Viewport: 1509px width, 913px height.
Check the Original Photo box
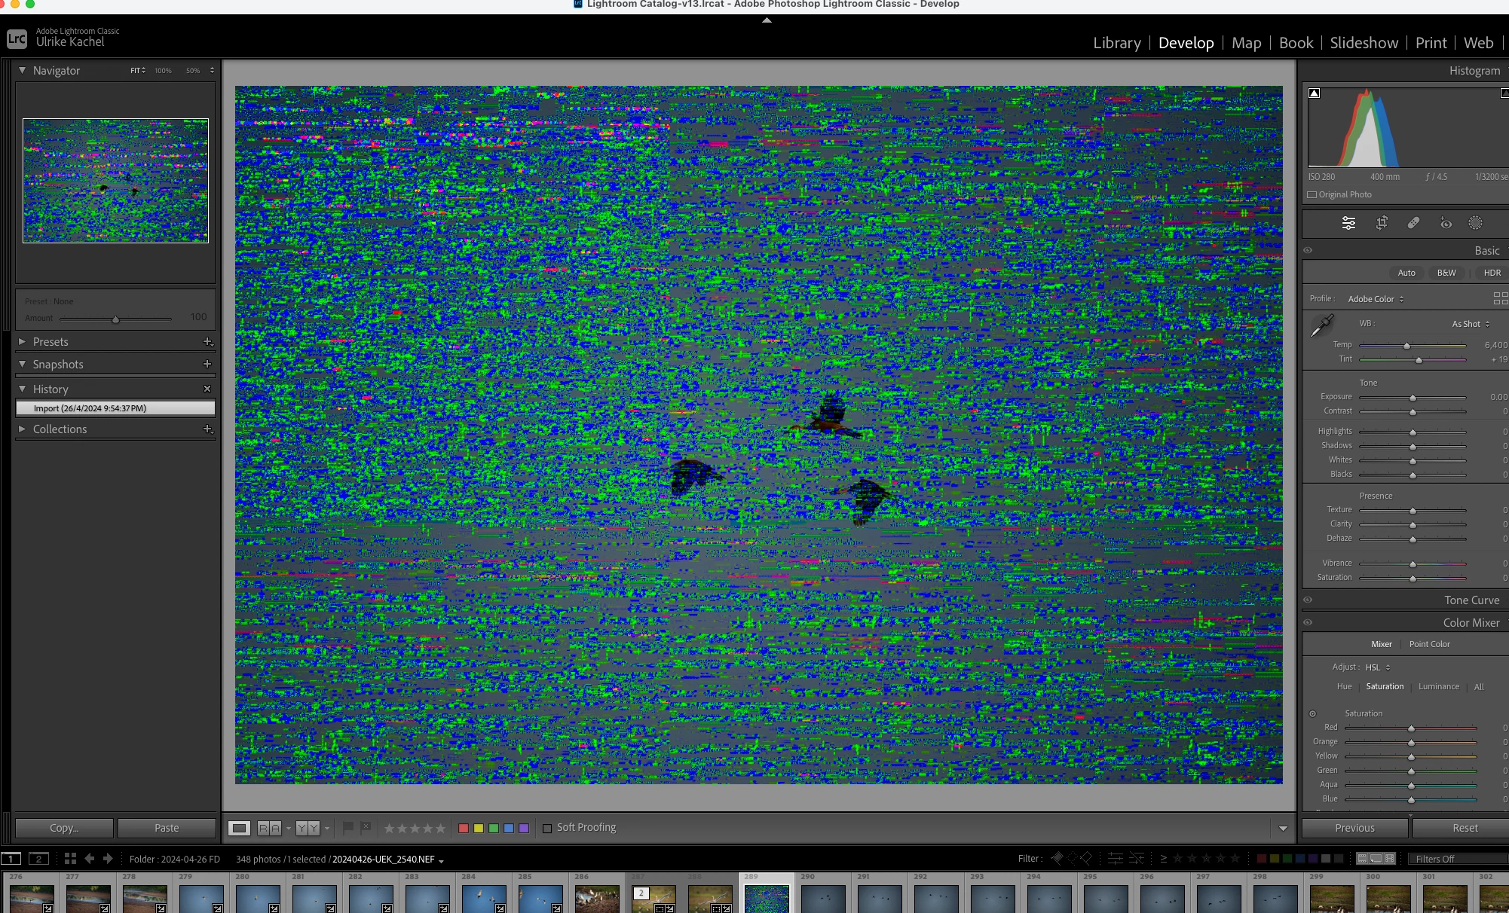point(1312,194)
